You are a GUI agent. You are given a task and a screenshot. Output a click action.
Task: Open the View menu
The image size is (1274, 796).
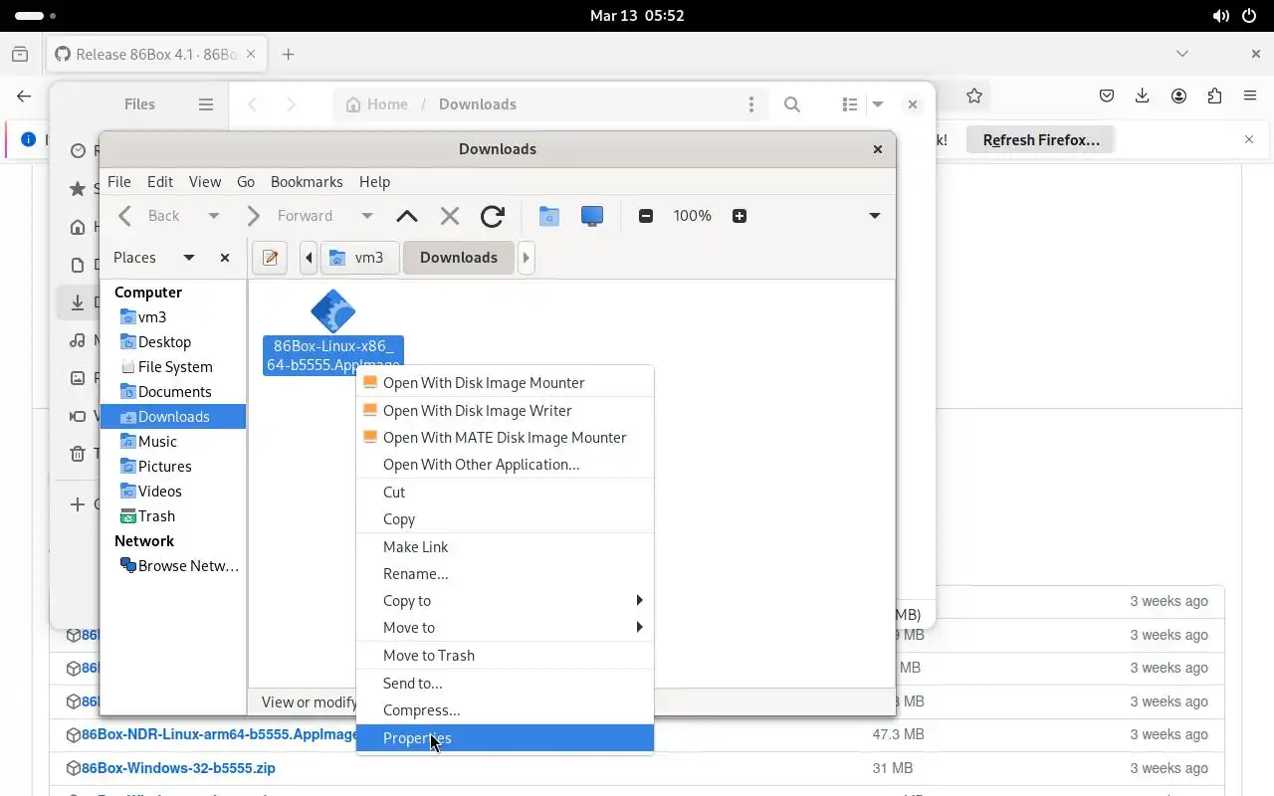tap(205, 181)
